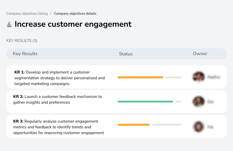The image size is (233, 151).
Task: Open KR 3 analyze engagement metrics row
Action: click(x=116, y=126)
